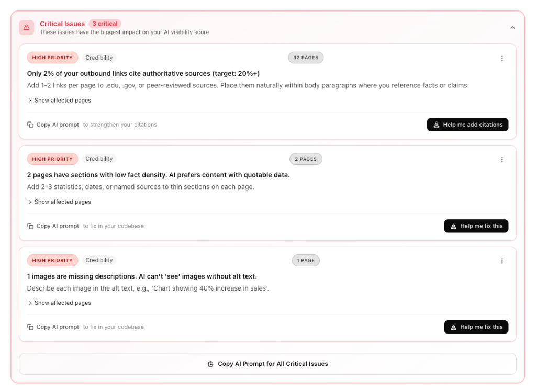Collapse the Critical Issues section chevron
The image size is (536, 389).
[512, 28]
